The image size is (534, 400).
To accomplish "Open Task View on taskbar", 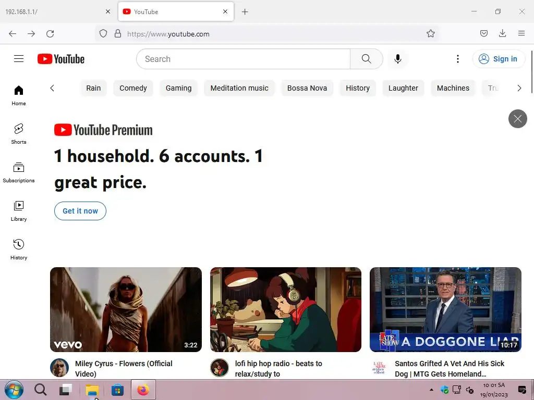I will coord(66,390).
